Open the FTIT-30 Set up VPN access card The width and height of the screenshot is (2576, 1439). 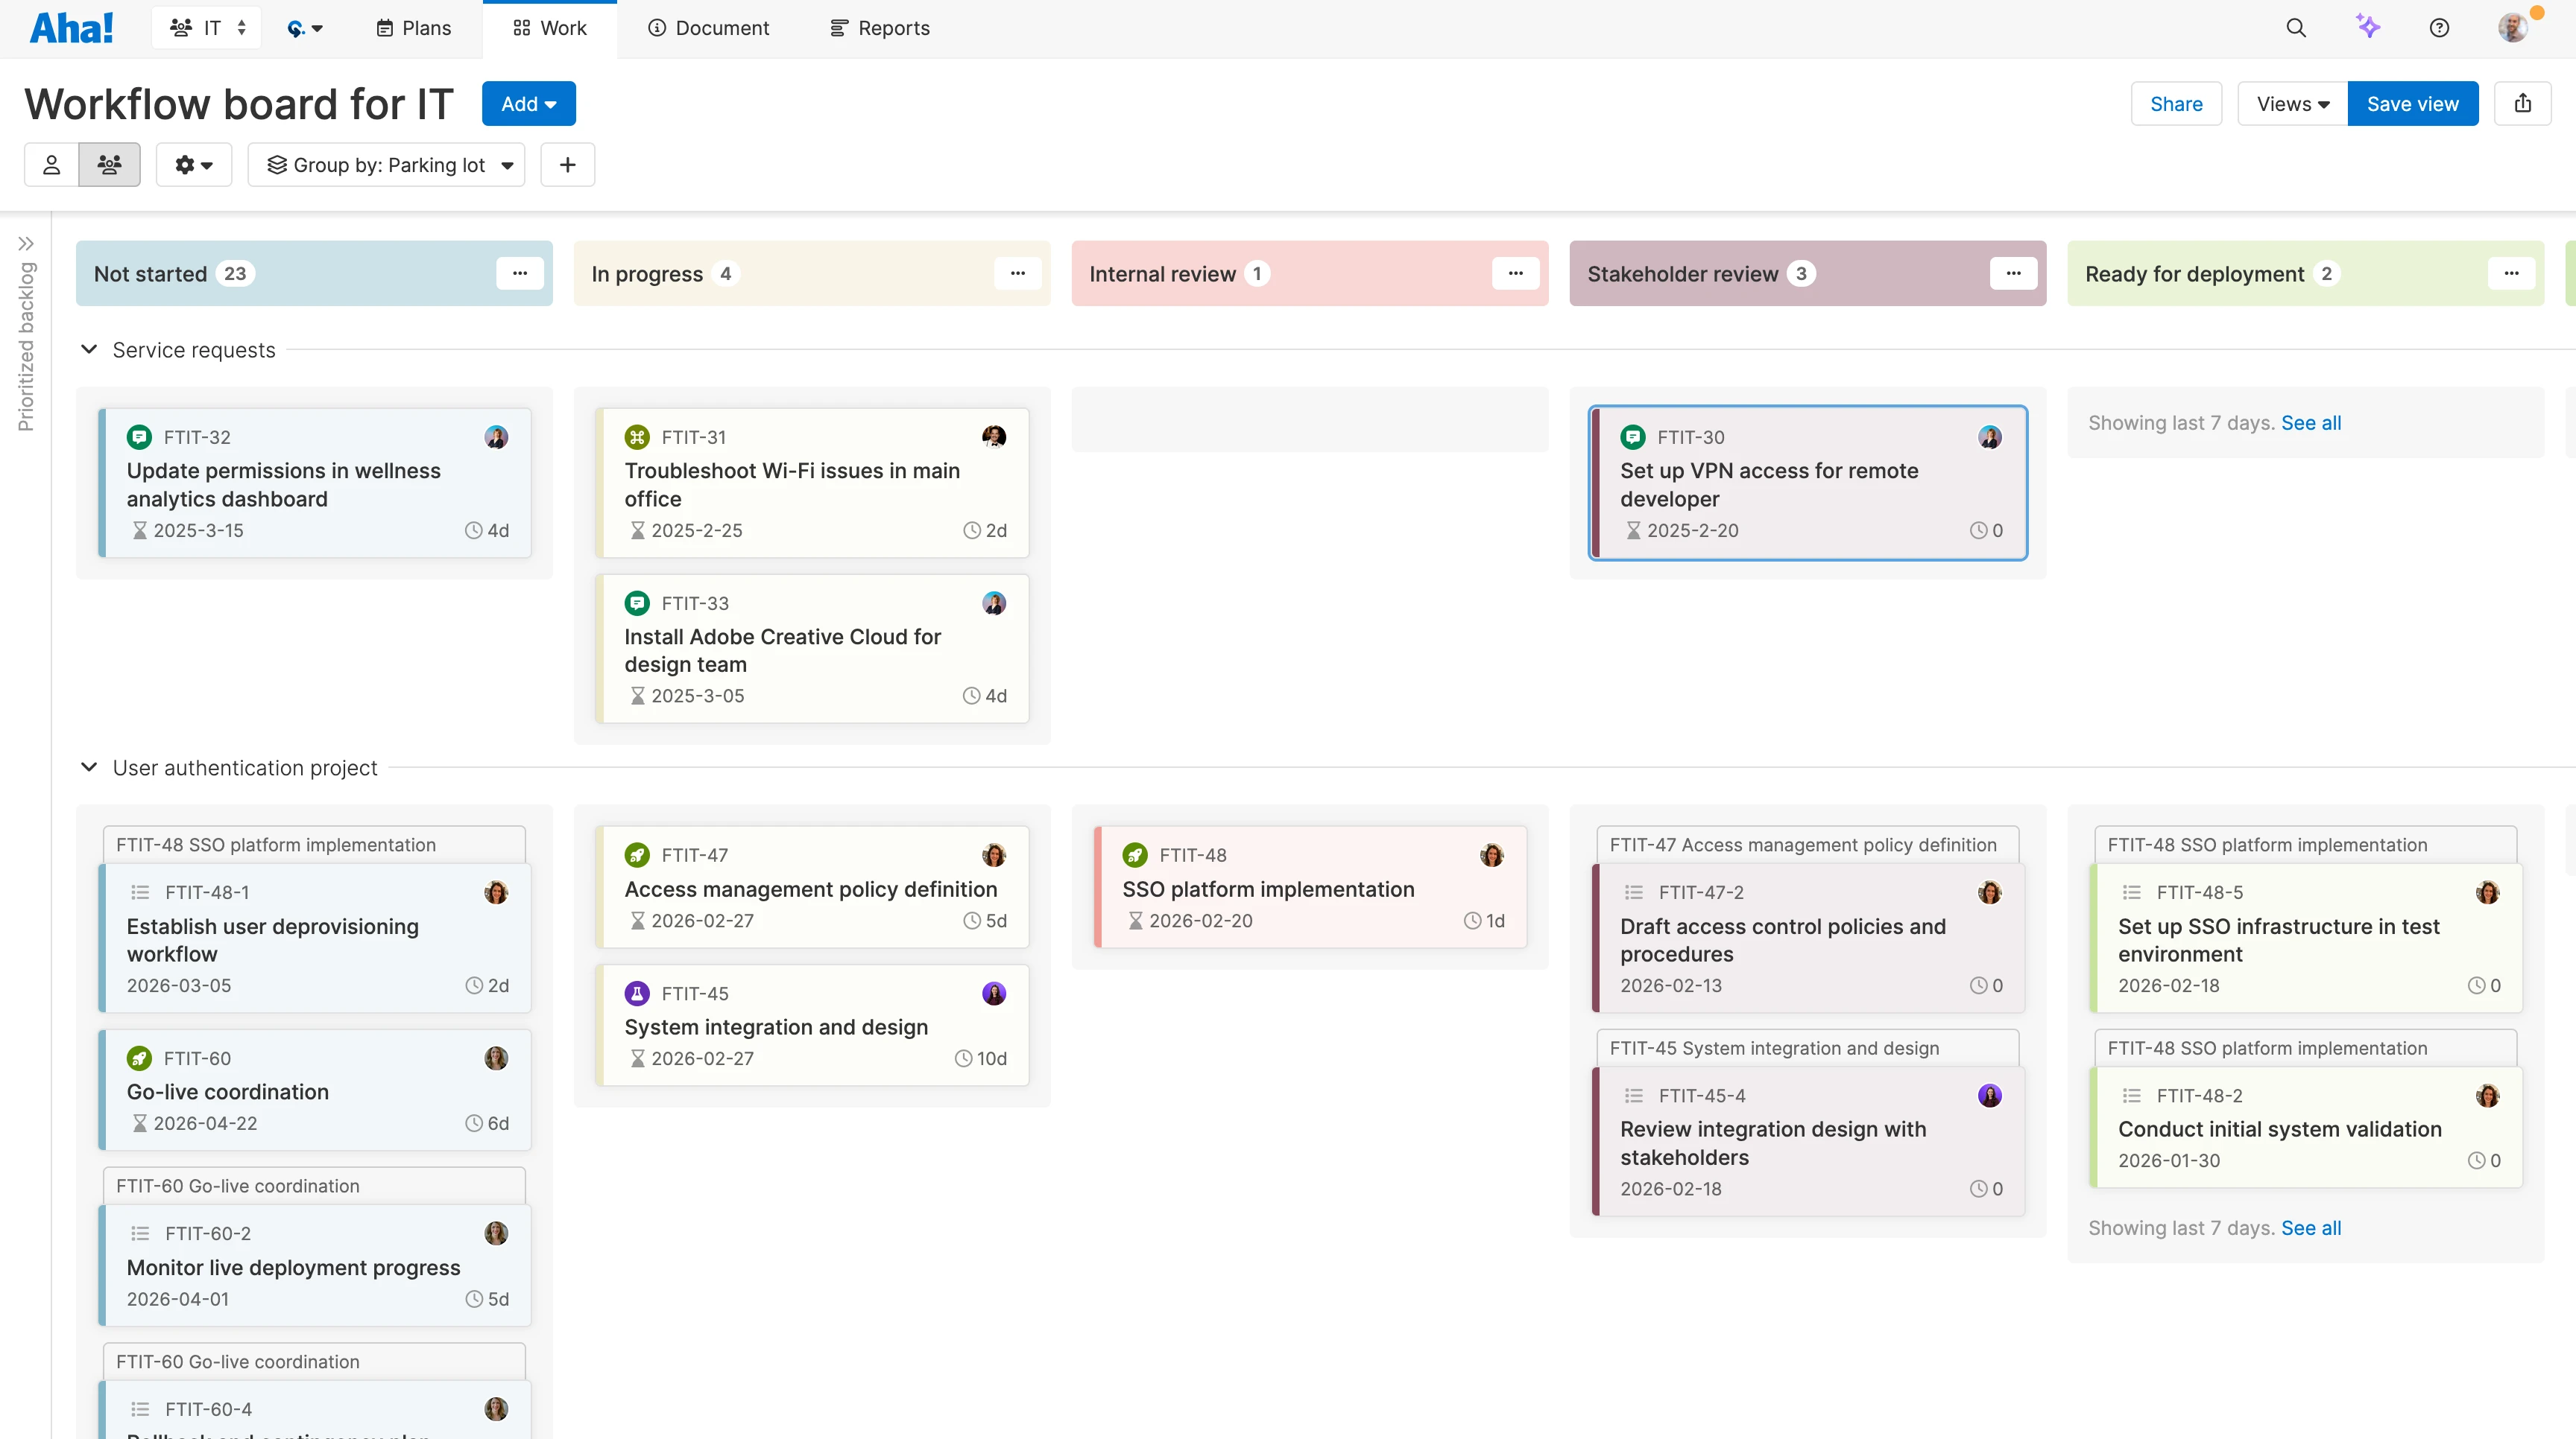[1806, 483]
